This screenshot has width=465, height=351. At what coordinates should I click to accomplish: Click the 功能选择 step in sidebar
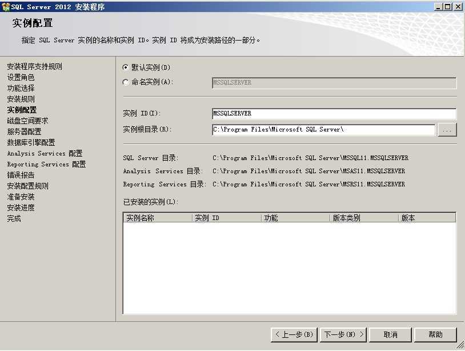pyautogui.click(x=21, y=88)
